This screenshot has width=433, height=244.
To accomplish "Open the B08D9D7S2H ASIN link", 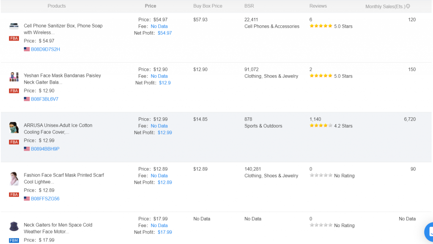I will (x=44, y=49).
